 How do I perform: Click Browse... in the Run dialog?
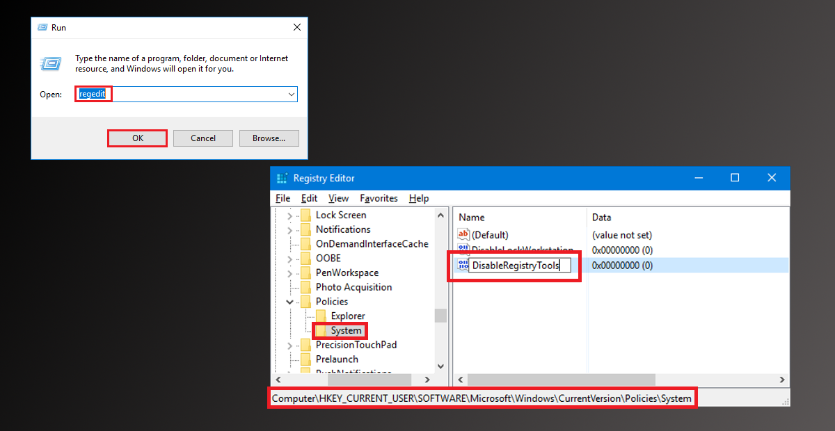point(269,138)
